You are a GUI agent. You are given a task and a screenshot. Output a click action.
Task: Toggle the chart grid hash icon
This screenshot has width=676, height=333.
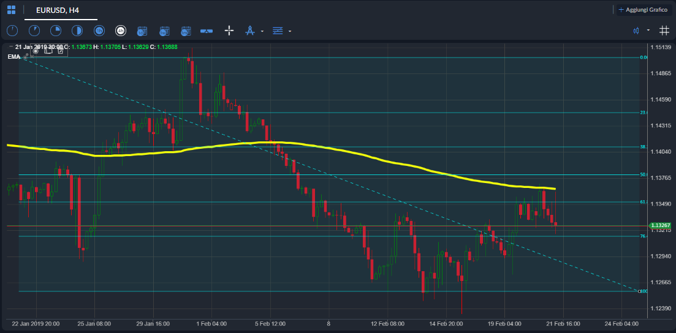point(664,31)
